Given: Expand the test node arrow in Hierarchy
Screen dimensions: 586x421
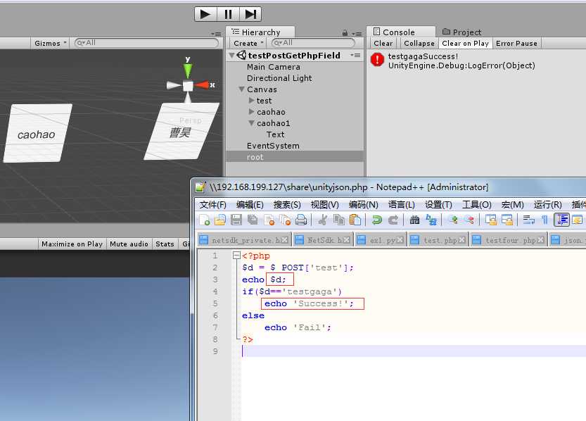Looking at the screenshot, I should [252, 101].
